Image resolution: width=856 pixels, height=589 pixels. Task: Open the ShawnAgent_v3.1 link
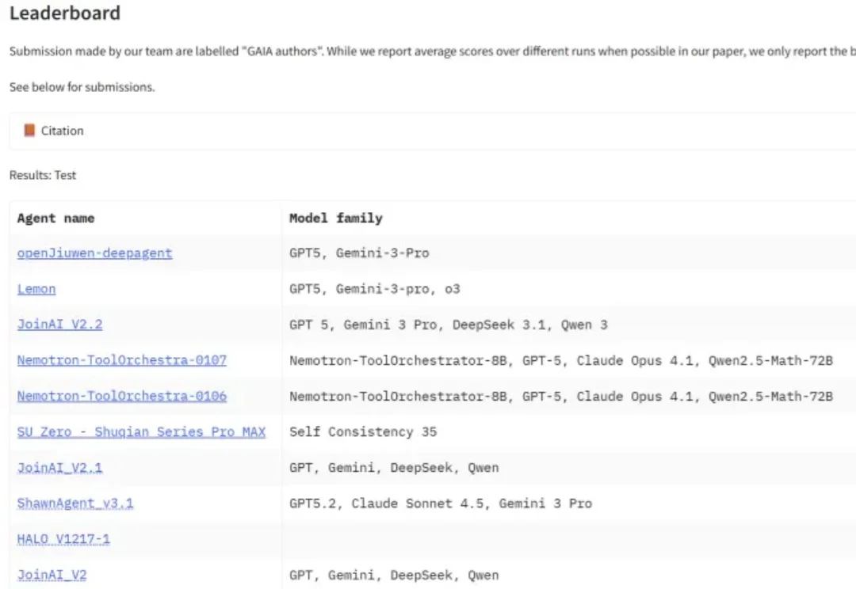(x=75, y=503)
